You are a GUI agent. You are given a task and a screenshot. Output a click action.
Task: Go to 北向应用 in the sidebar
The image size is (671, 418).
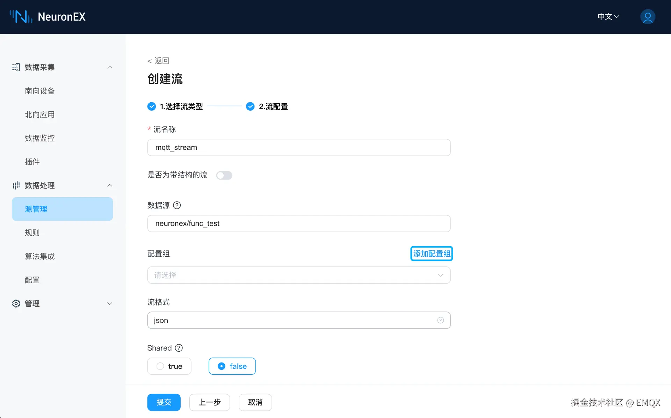pyautogui.click(x=40, y=115)
